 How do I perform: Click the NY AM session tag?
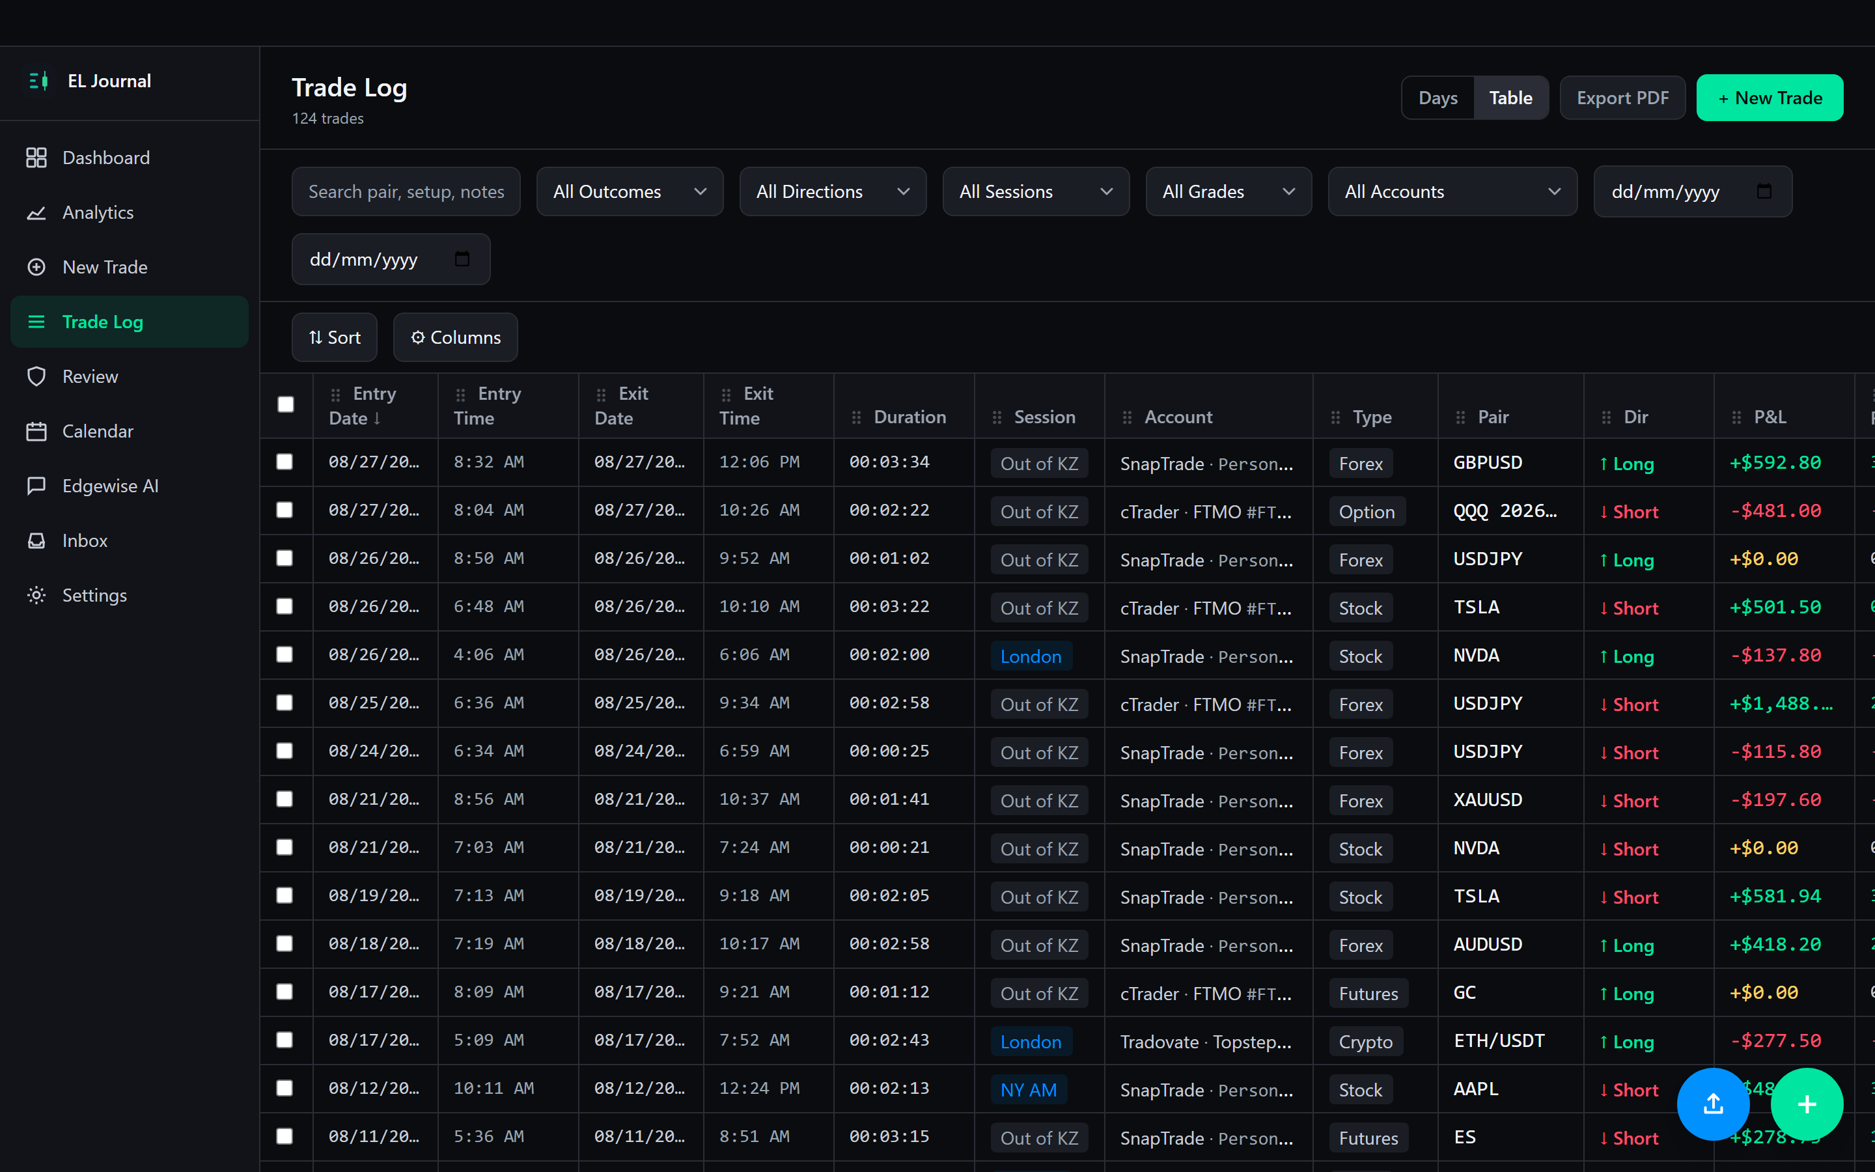click(1028, 1089)
